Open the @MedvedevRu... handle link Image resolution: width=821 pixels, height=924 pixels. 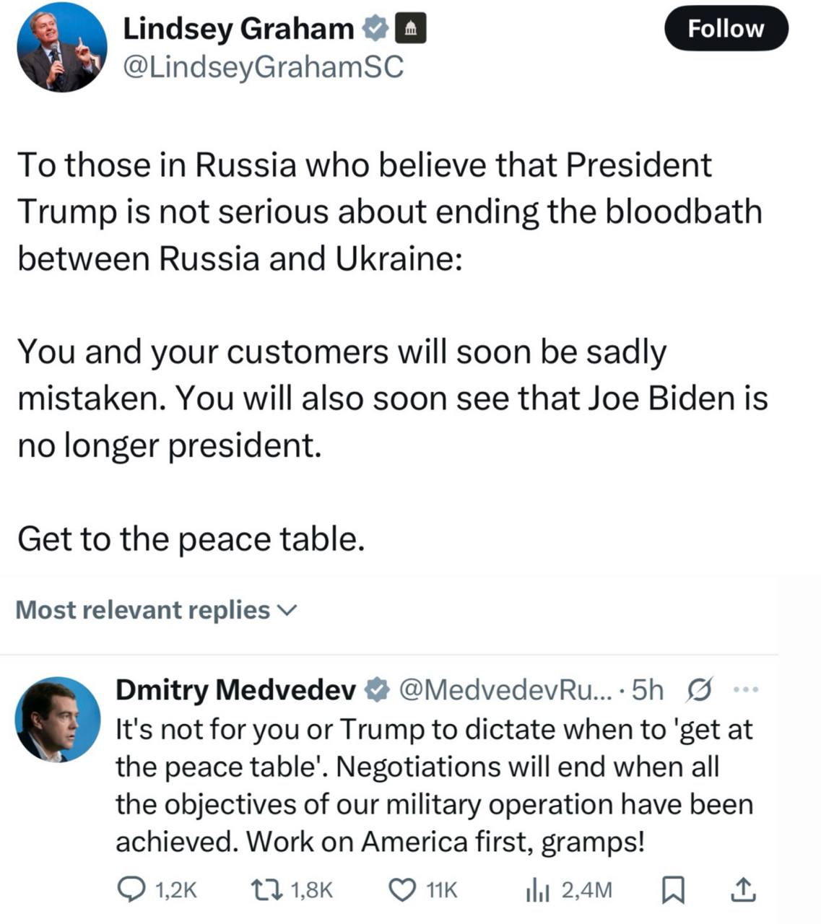[x=505, y=691]
